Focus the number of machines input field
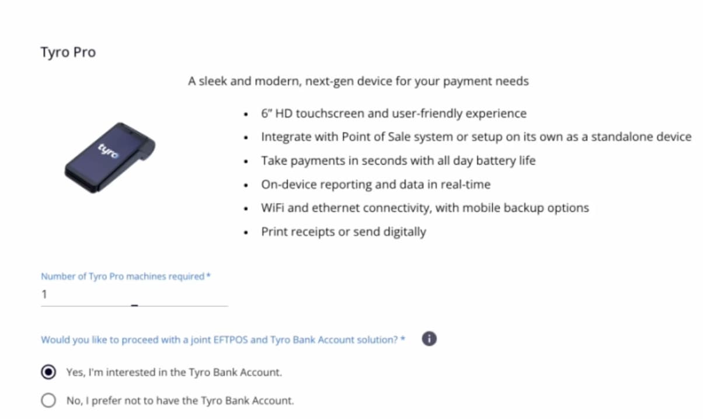The height and width of the screenshot is (419, 703). pyautogui.click(x=134, y=295)
